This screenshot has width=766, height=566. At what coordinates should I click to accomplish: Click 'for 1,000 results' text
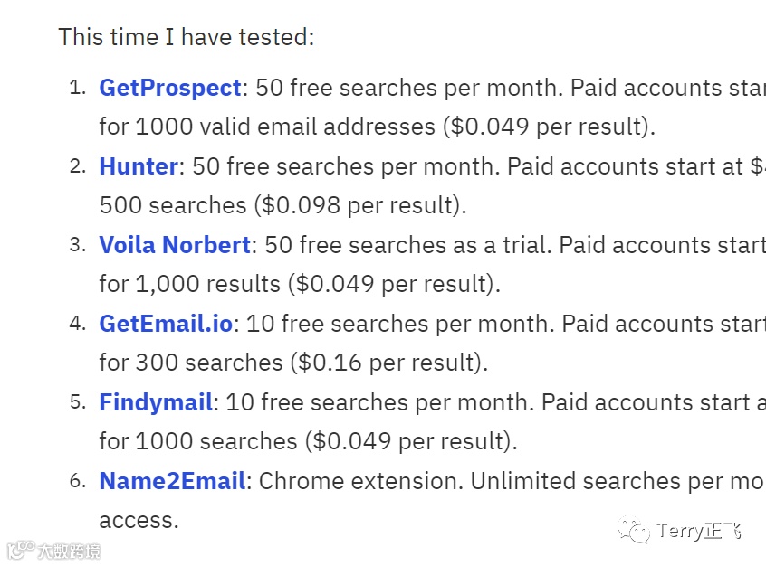point(189,284)
